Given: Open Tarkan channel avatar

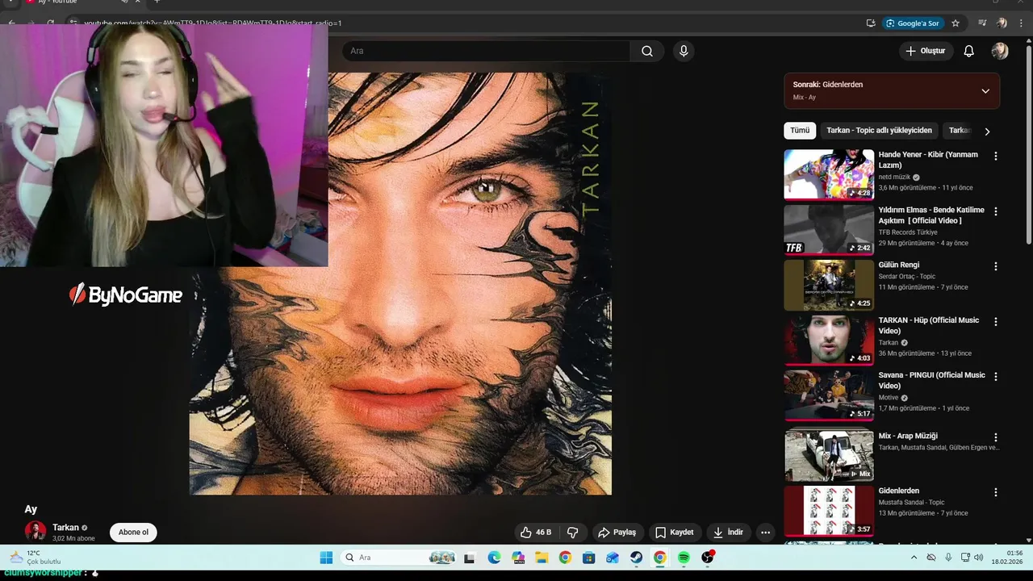Looking at the screenshot, I should pyautogui.click(x=36, y=531).
